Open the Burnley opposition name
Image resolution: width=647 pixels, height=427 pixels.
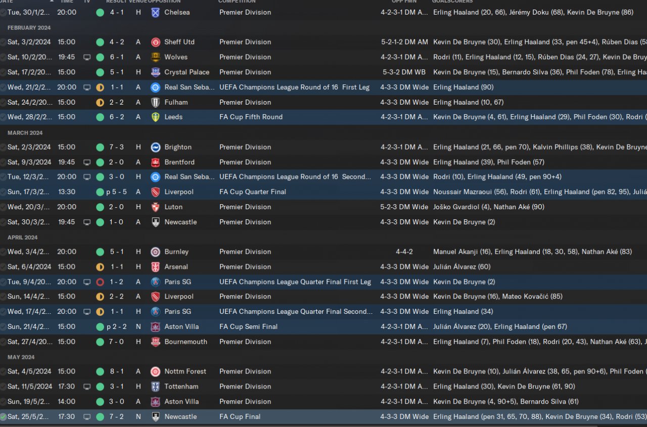[176, 252]
